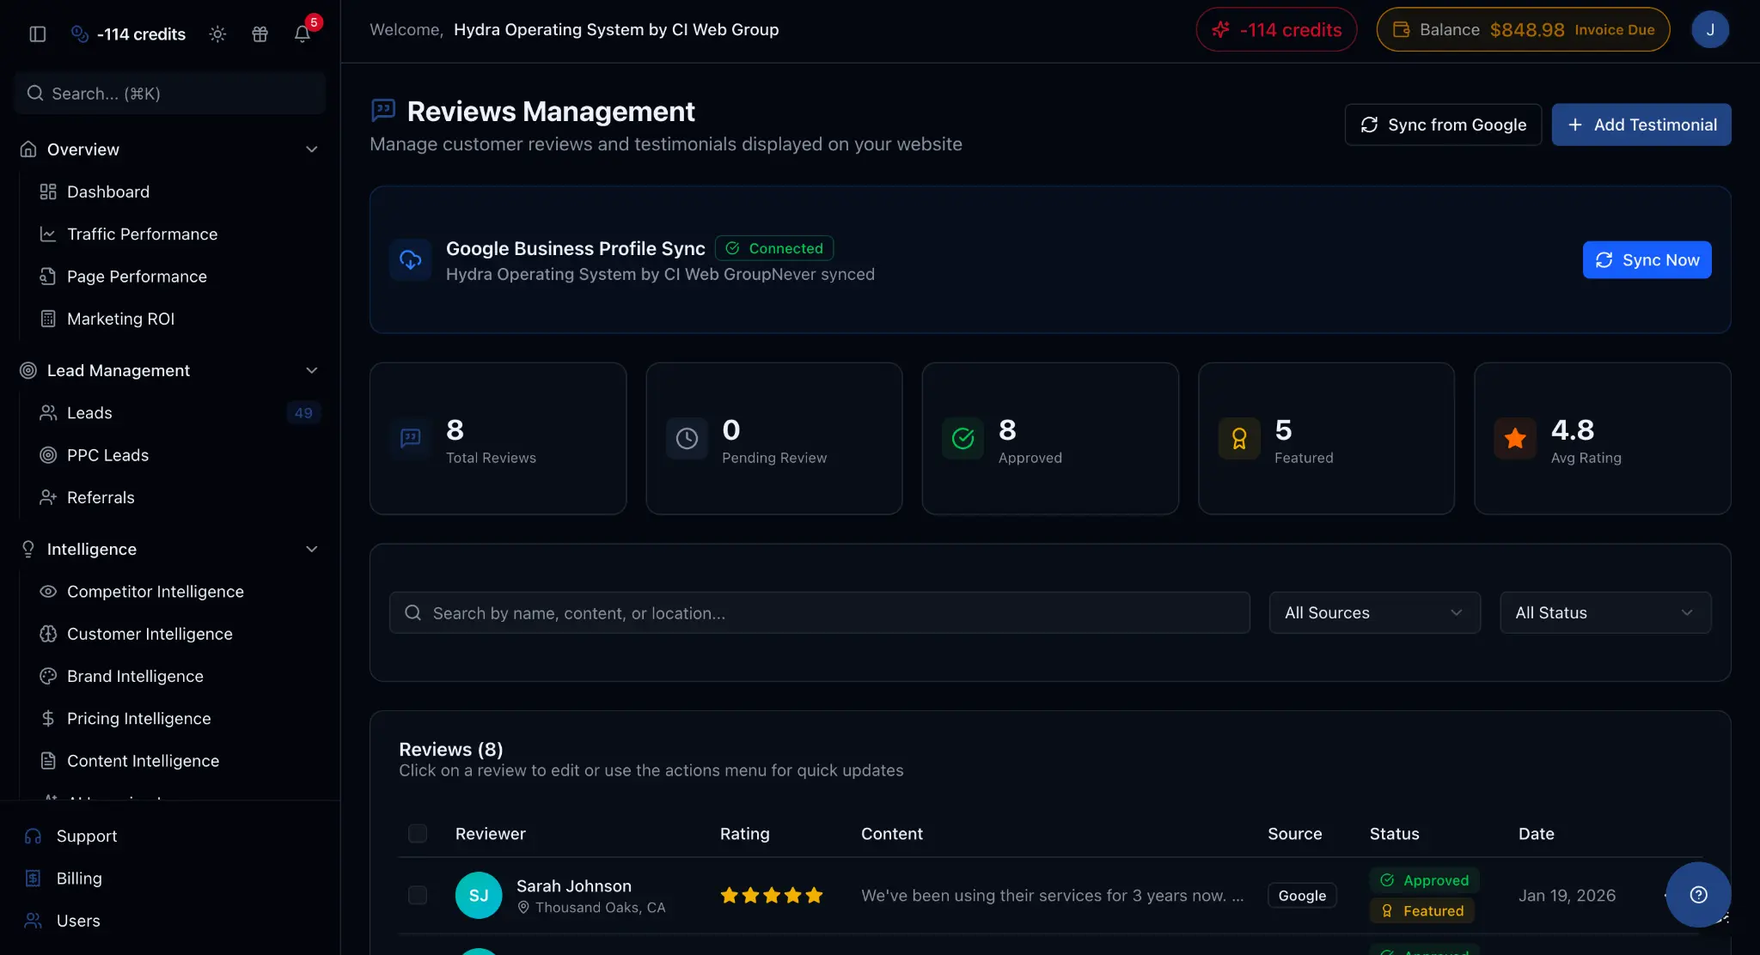
Task: Click the Google source tag
Action: (1302, 895)
